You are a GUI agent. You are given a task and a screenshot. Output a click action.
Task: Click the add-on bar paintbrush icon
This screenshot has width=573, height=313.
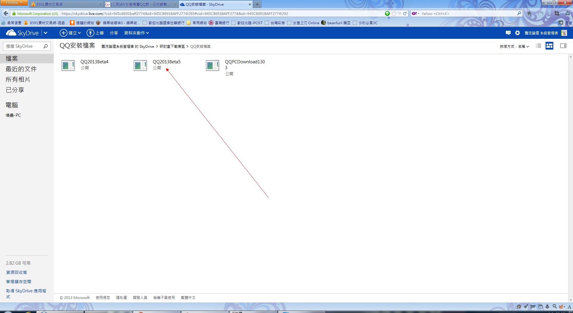coord(526,306)
